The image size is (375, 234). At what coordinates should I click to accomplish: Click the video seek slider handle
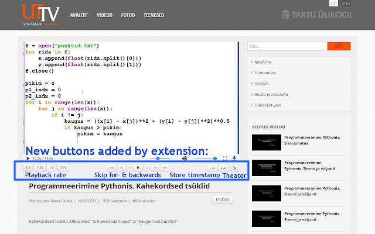(x=158, y=159)
